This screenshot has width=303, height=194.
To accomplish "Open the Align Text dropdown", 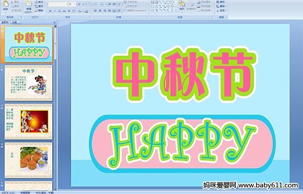I will point(131,6).
